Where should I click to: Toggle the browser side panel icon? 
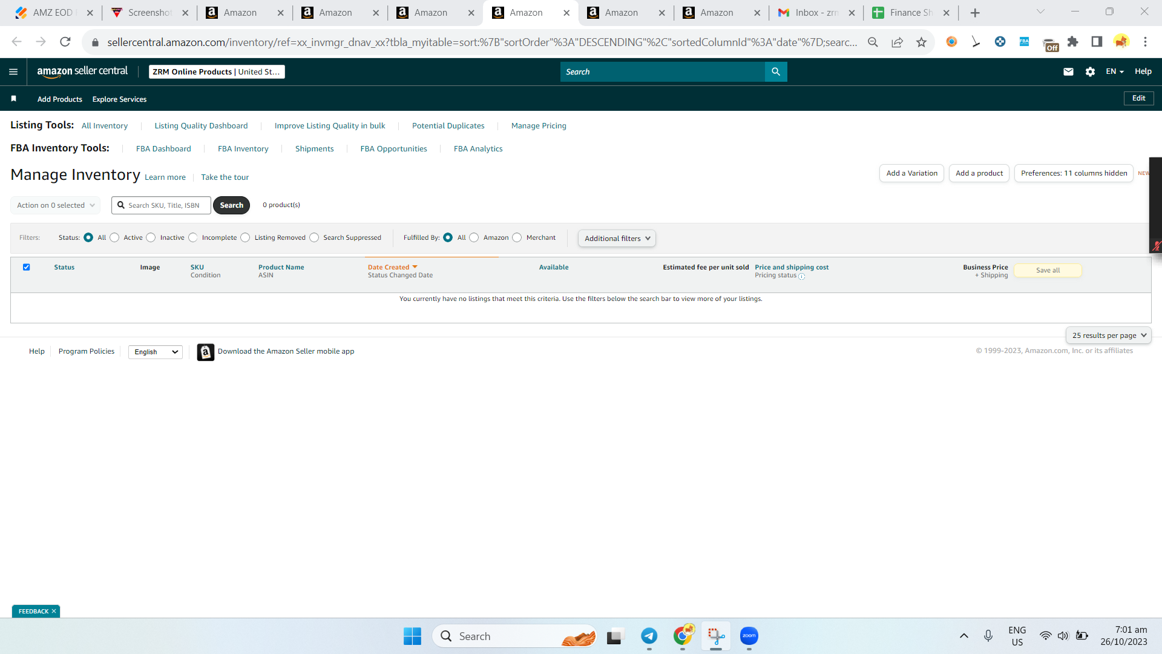(x=1097, y=42)
